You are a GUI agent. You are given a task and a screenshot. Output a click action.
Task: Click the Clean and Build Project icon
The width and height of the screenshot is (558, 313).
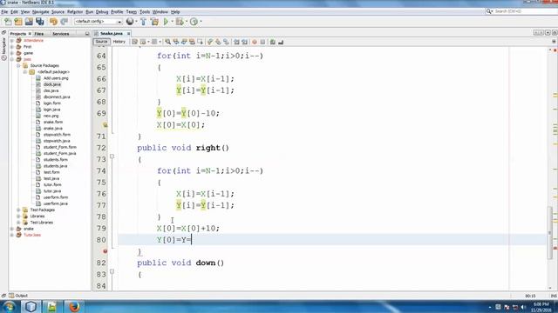[x=154, y=22]
